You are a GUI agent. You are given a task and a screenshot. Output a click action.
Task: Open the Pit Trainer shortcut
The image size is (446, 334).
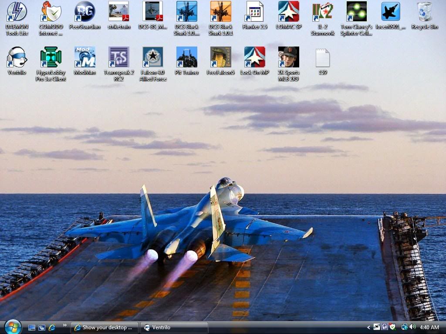click(186, 58)
